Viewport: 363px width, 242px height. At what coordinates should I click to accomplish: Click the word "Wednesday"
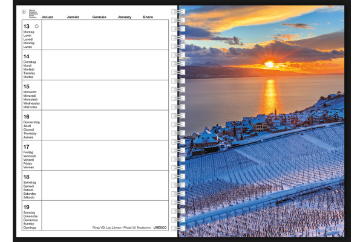pos(31,103)
